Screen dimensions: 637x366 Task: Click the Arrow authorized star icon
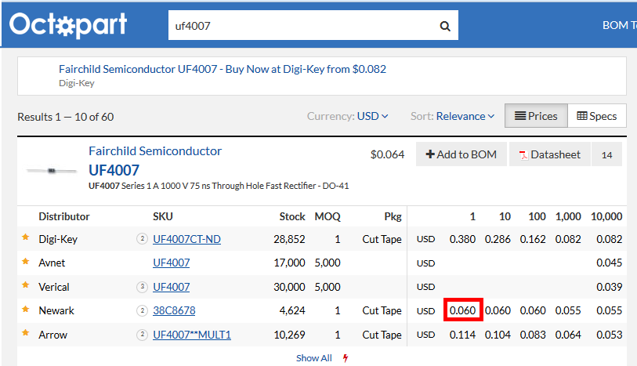26,333
